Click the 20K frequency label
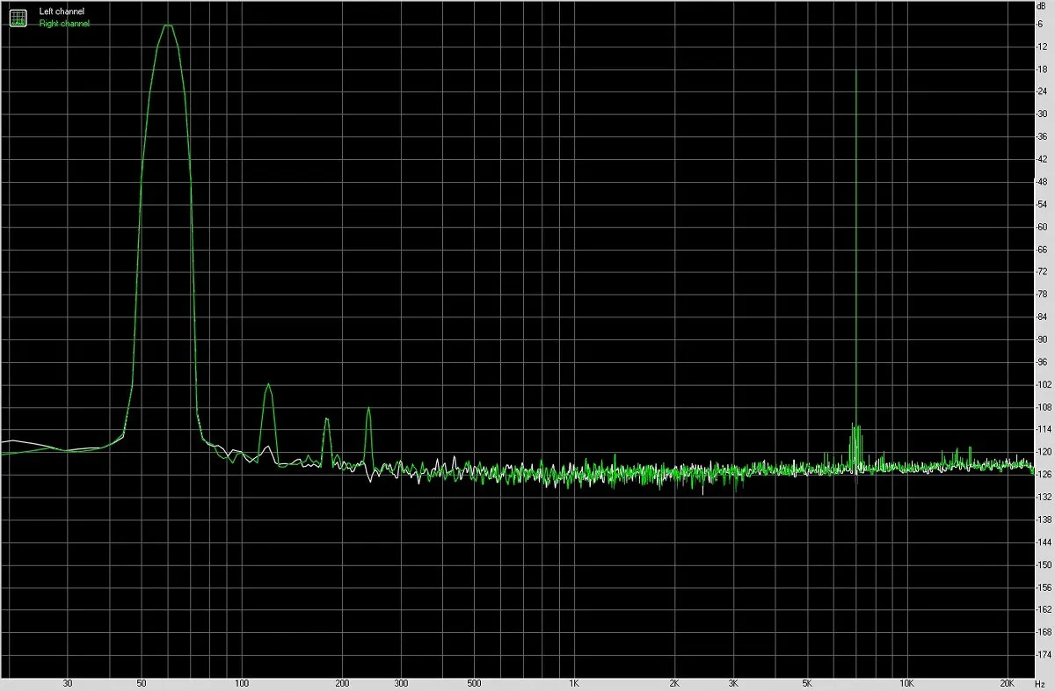Image resolution: width=1055 pixels, height=691 pixels. coord(1007,682)
